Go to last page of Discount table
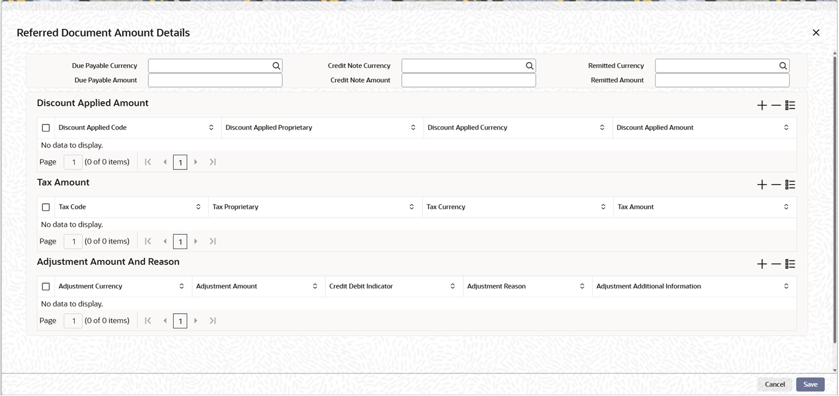The height and width of the screenshot is (396, 839). [x=213, y=162]
